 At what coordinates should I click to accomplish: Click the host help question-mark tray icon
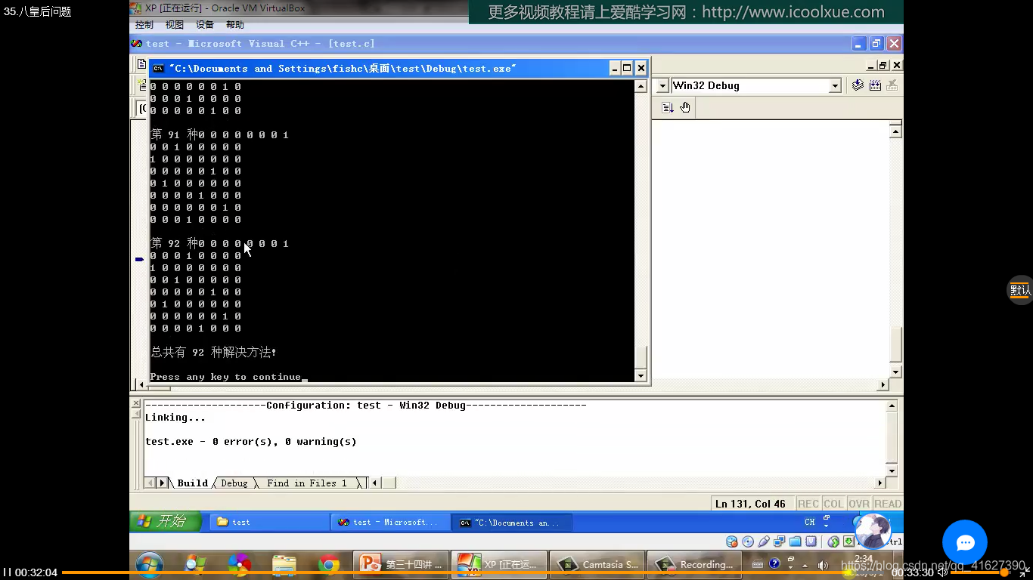[x=774, y=563]
